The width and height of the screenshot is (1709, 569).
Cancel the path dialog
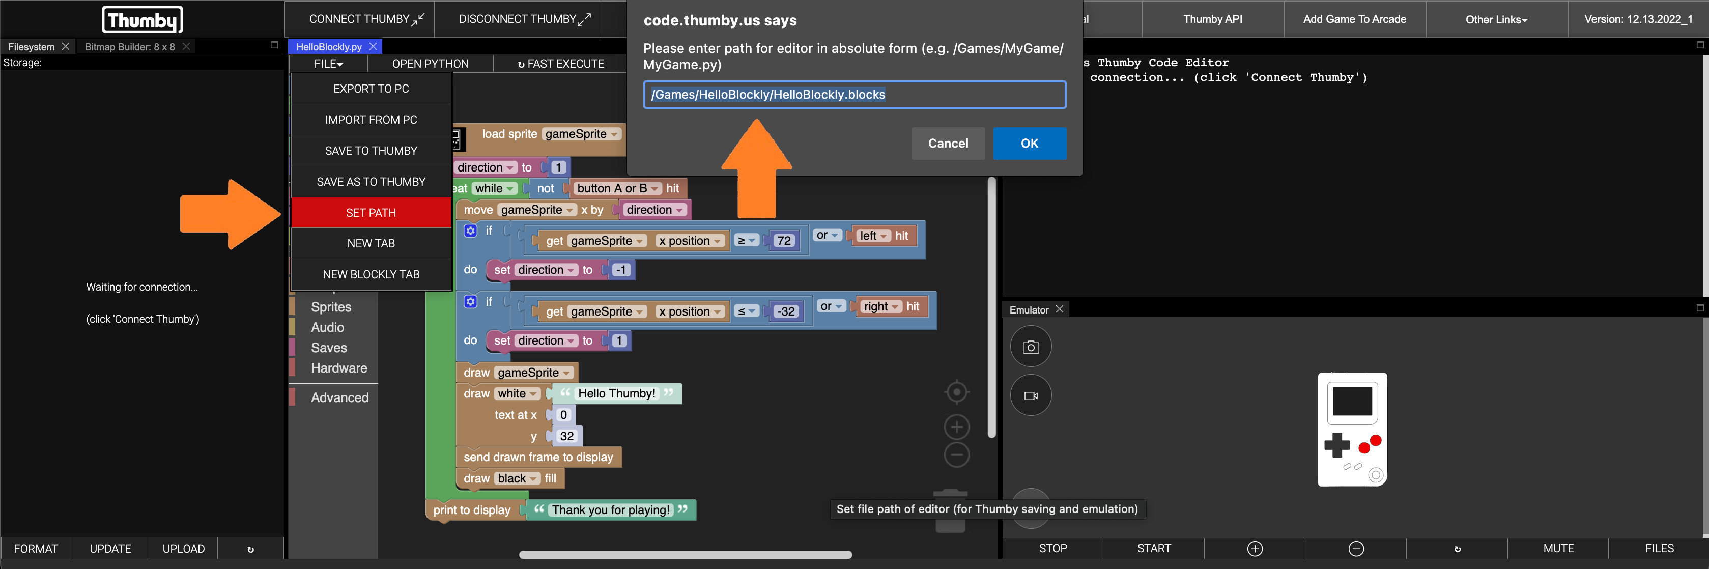click(x=948, y=143)
